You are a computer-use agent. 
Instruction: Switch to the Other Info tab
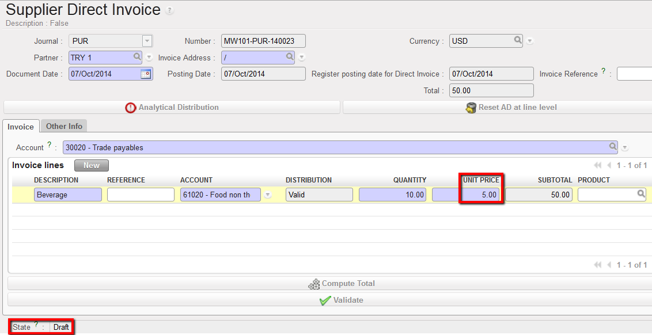tap(64, 126)
